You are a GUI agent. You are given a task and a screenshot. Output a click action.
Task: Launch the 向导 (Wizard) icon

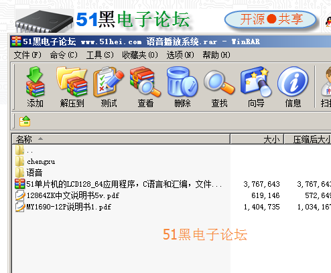pyautogui.click(x=256, y=87)
